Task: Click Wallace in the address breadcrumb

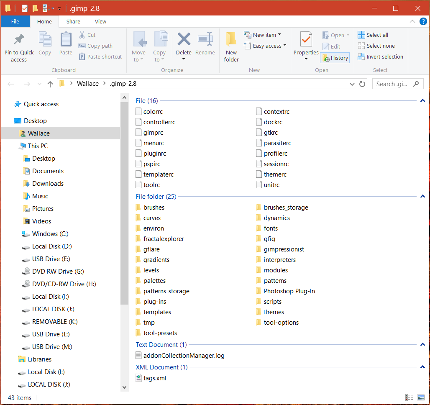Action: click(88, 84)
